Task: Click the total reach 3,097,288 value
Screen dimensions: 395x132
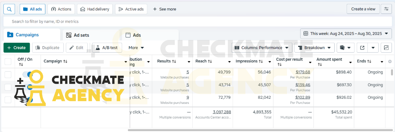Action: point(222,112)
